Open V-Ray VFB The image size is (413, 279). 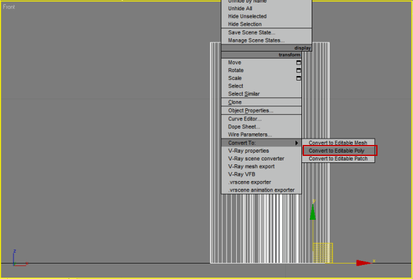[x=261, y=175]
